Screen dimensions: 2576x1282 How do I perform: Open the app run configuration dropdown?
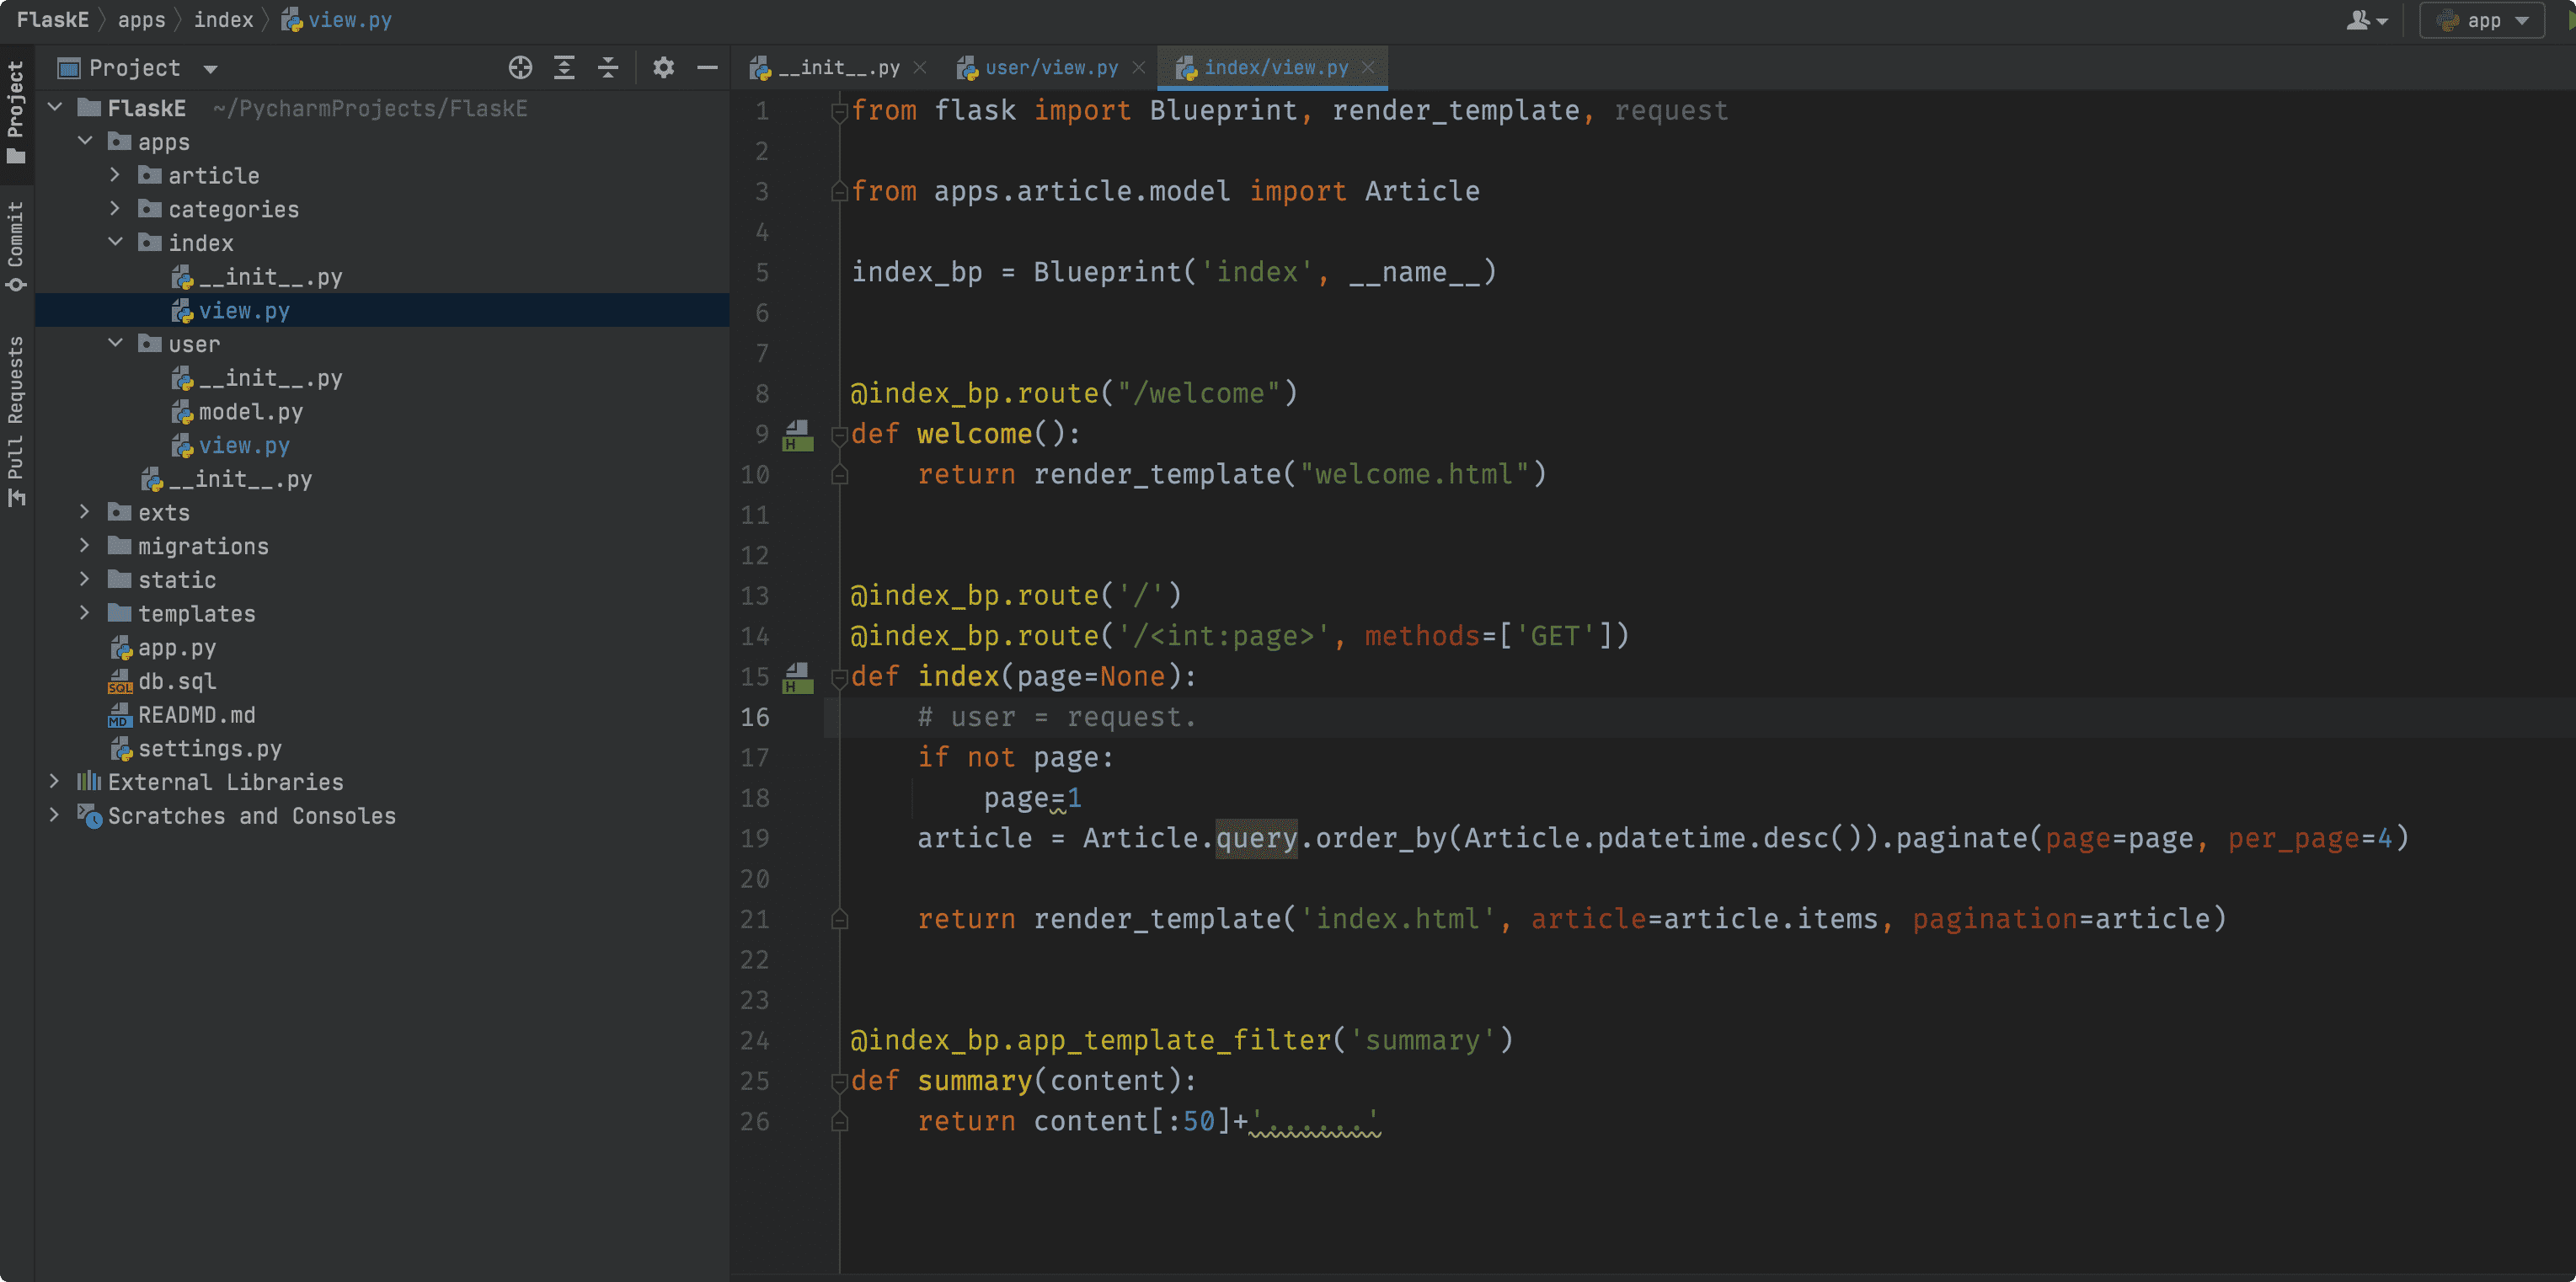(2482, 20)
